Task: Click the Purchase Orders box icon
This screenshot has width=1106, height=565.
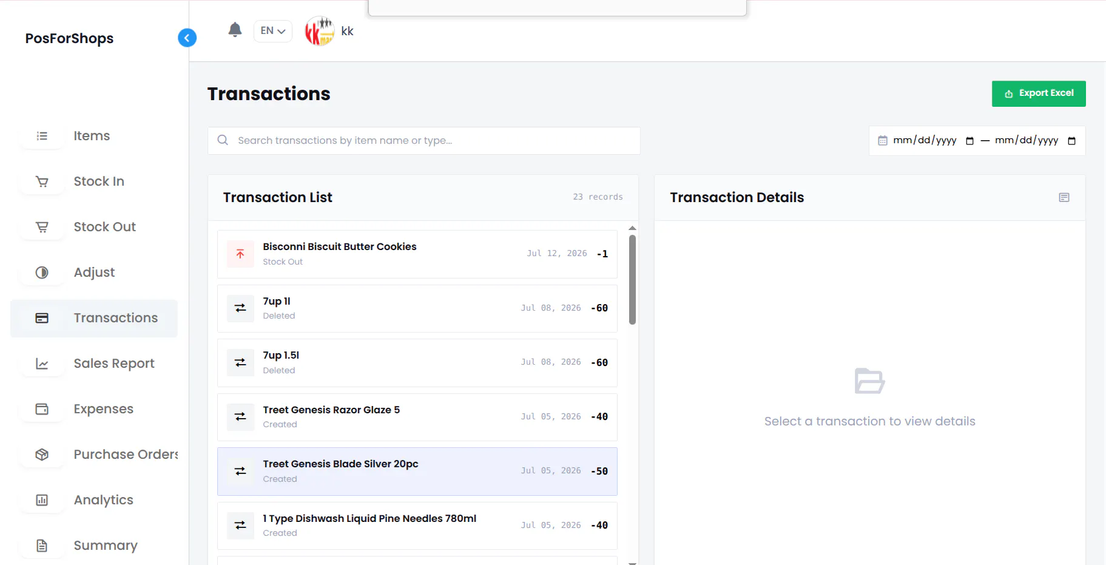Action: pos(42,455)
